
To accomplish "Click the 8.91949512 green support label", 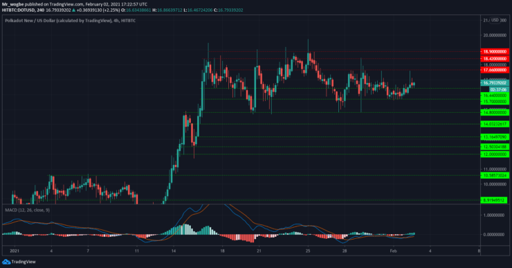I will click(x=494, y=200).
